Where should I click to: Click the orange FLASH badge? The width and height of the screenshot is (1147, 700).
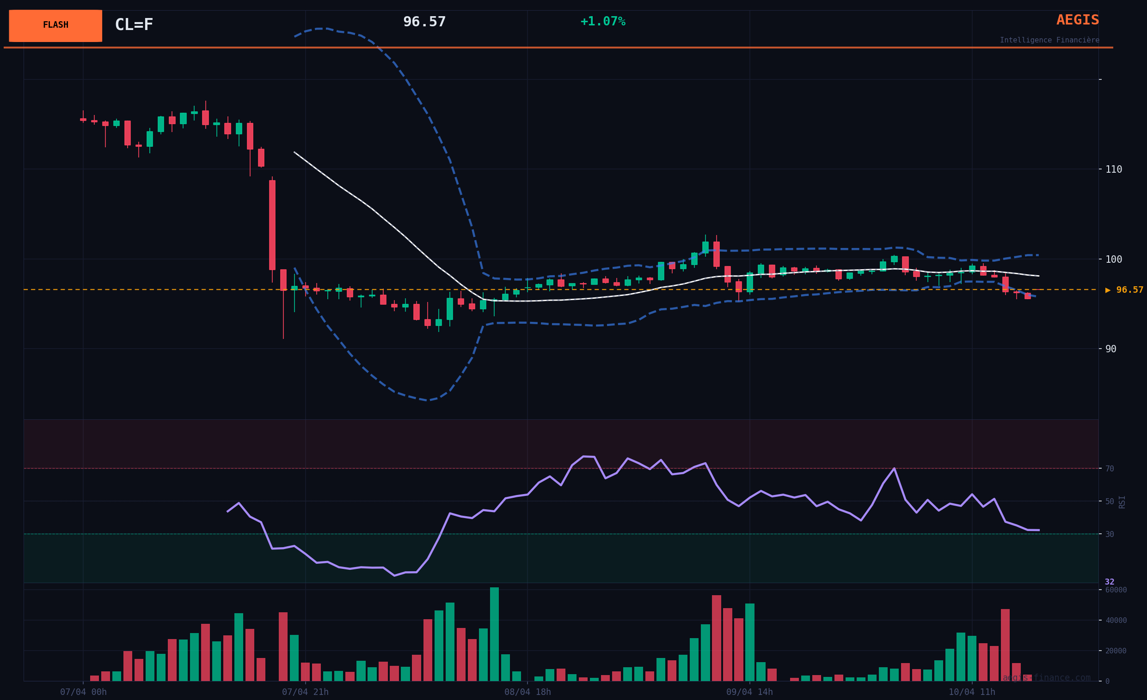pos(55,25)
